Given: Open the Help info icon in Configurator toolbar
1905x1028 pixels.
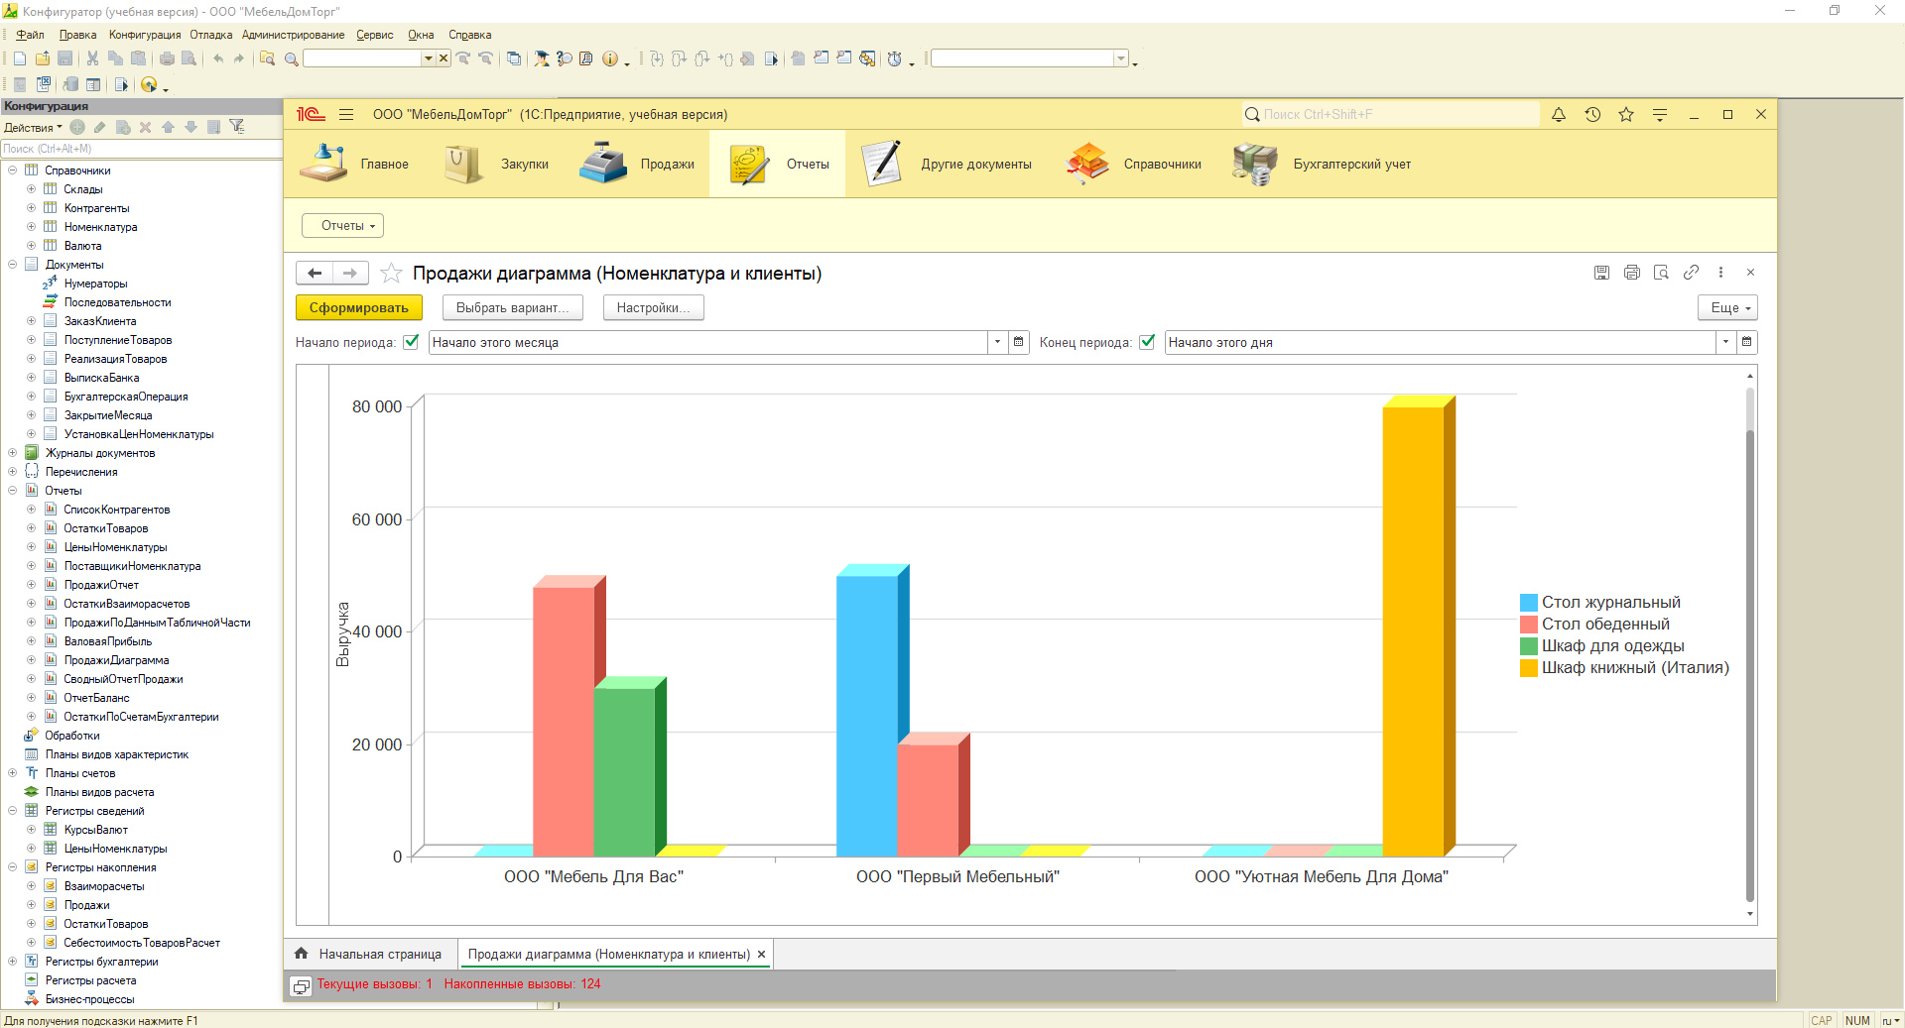Looking at the screenshot, I should tap(610, 58).
